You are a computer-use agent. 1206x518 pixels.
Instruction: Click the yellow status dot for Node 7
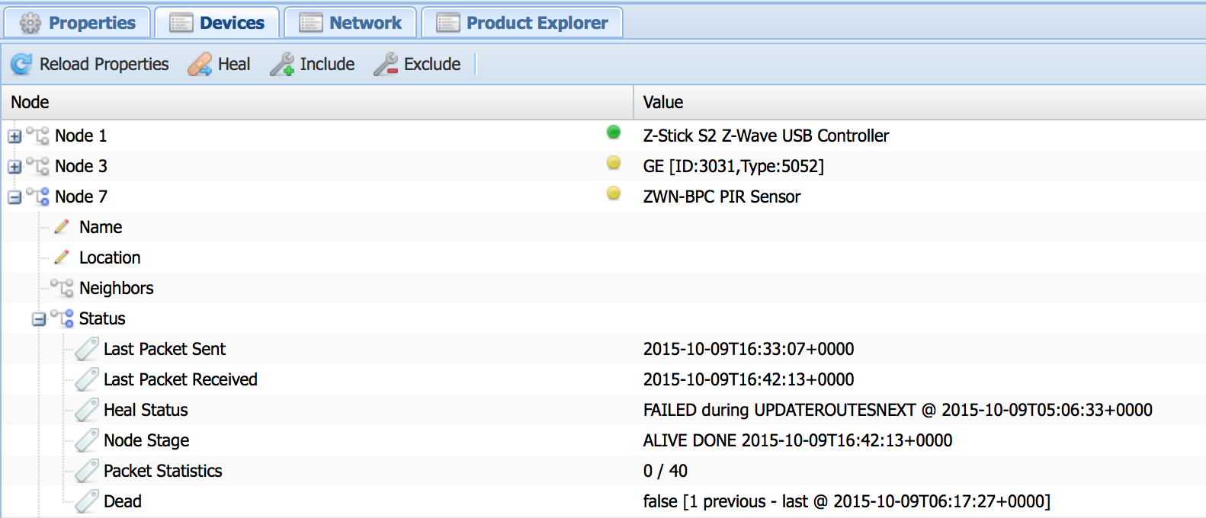coord(613,193)
